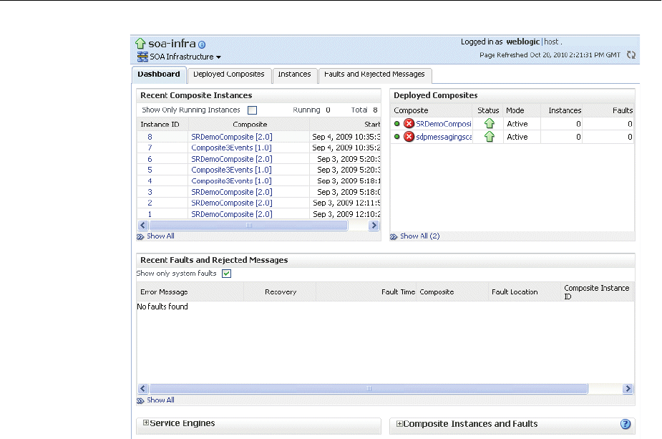Click the green up status arrow for SRDemoComposite
The image size is (662, 439).
click(490, 124)
